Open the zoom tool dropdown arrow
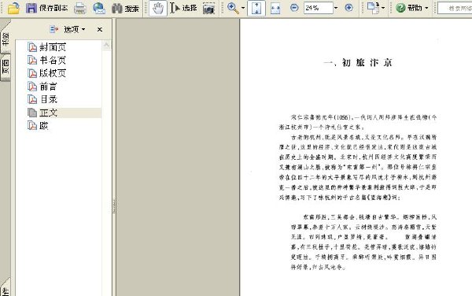472x296 pixels. 243,8
